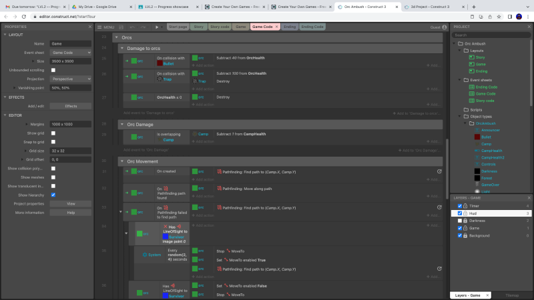
Task: Click the Preview play button in toolbar
Action: click(157, 27)
